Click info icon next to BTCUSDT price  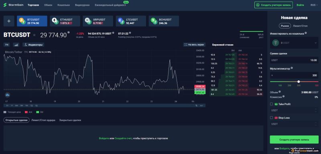click(69, 32)
